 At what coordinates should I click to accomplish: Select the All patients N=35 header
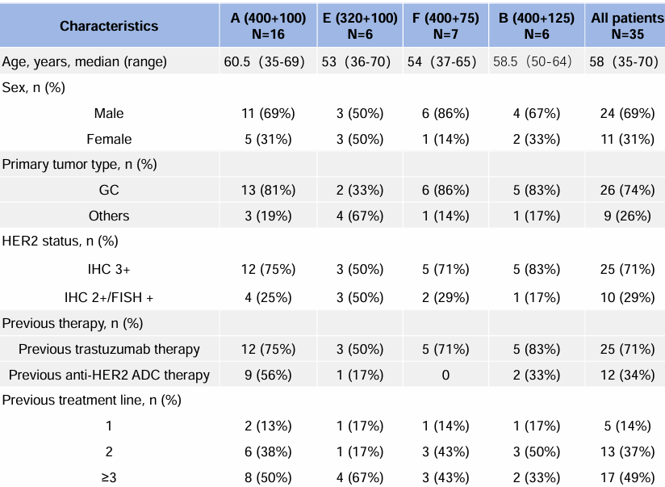pyautogui.click(x=625, y=26)
